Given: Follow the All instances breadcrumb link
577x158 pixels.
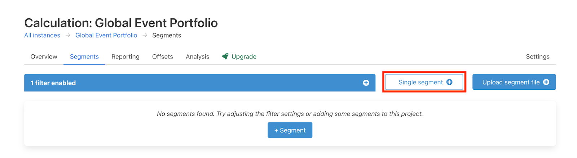Looking at the screenshot, I should tap(42, 35).
